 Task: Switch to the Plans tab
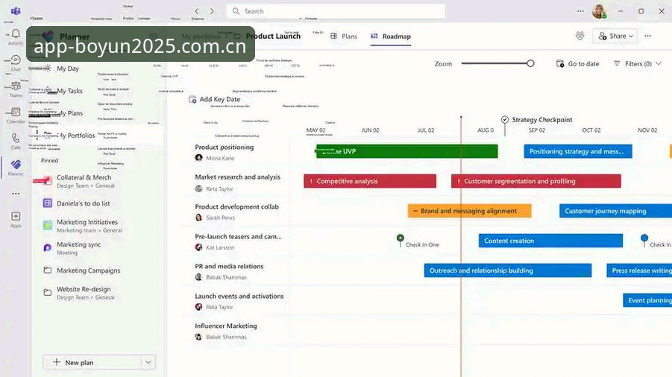coord(344,37)
